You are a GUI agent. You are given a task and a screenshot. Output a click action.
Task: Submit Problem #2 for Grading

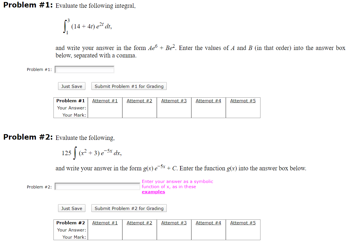click(x=129, y=208)
